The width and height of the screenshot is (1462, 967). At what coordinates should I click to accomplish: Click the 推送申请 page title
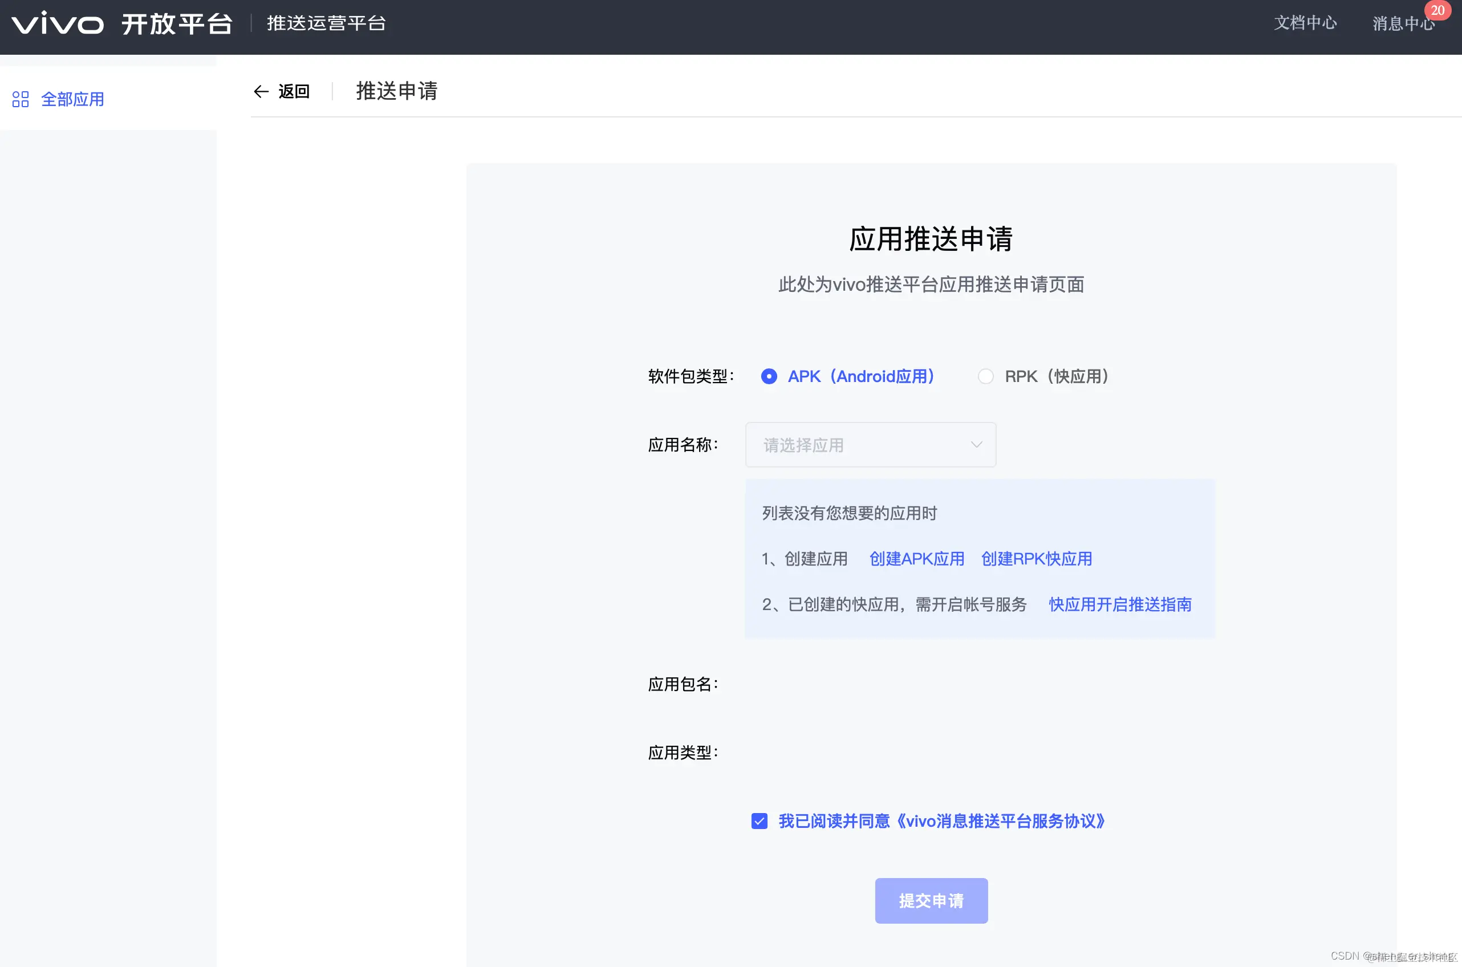[x=396, y=91]
